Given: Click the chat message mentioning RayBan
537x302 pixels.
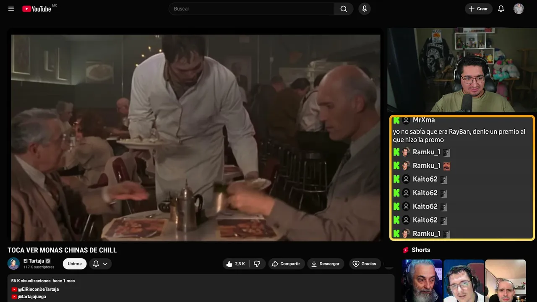Looking at the screenshot, I should [x=459, y=135].
